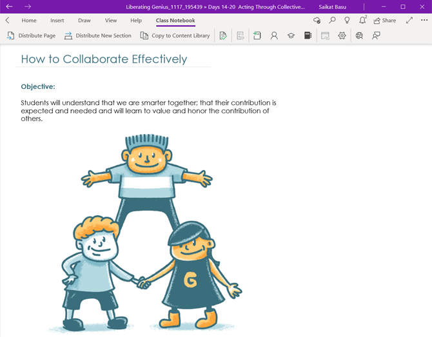Open the person feedback chat icon
The image size is (432, 337).
[376, 35]
